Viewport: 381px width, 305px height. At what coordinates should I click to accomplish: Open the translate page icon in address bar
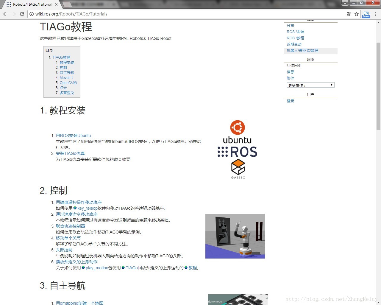[x=349, y=14]
